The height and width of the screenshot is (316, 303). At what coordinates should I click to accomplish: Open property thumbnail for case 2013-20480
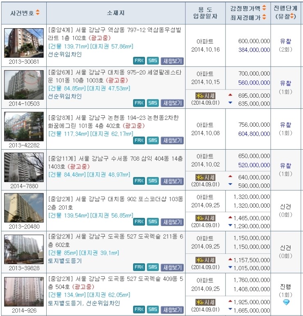pos(24,208)
